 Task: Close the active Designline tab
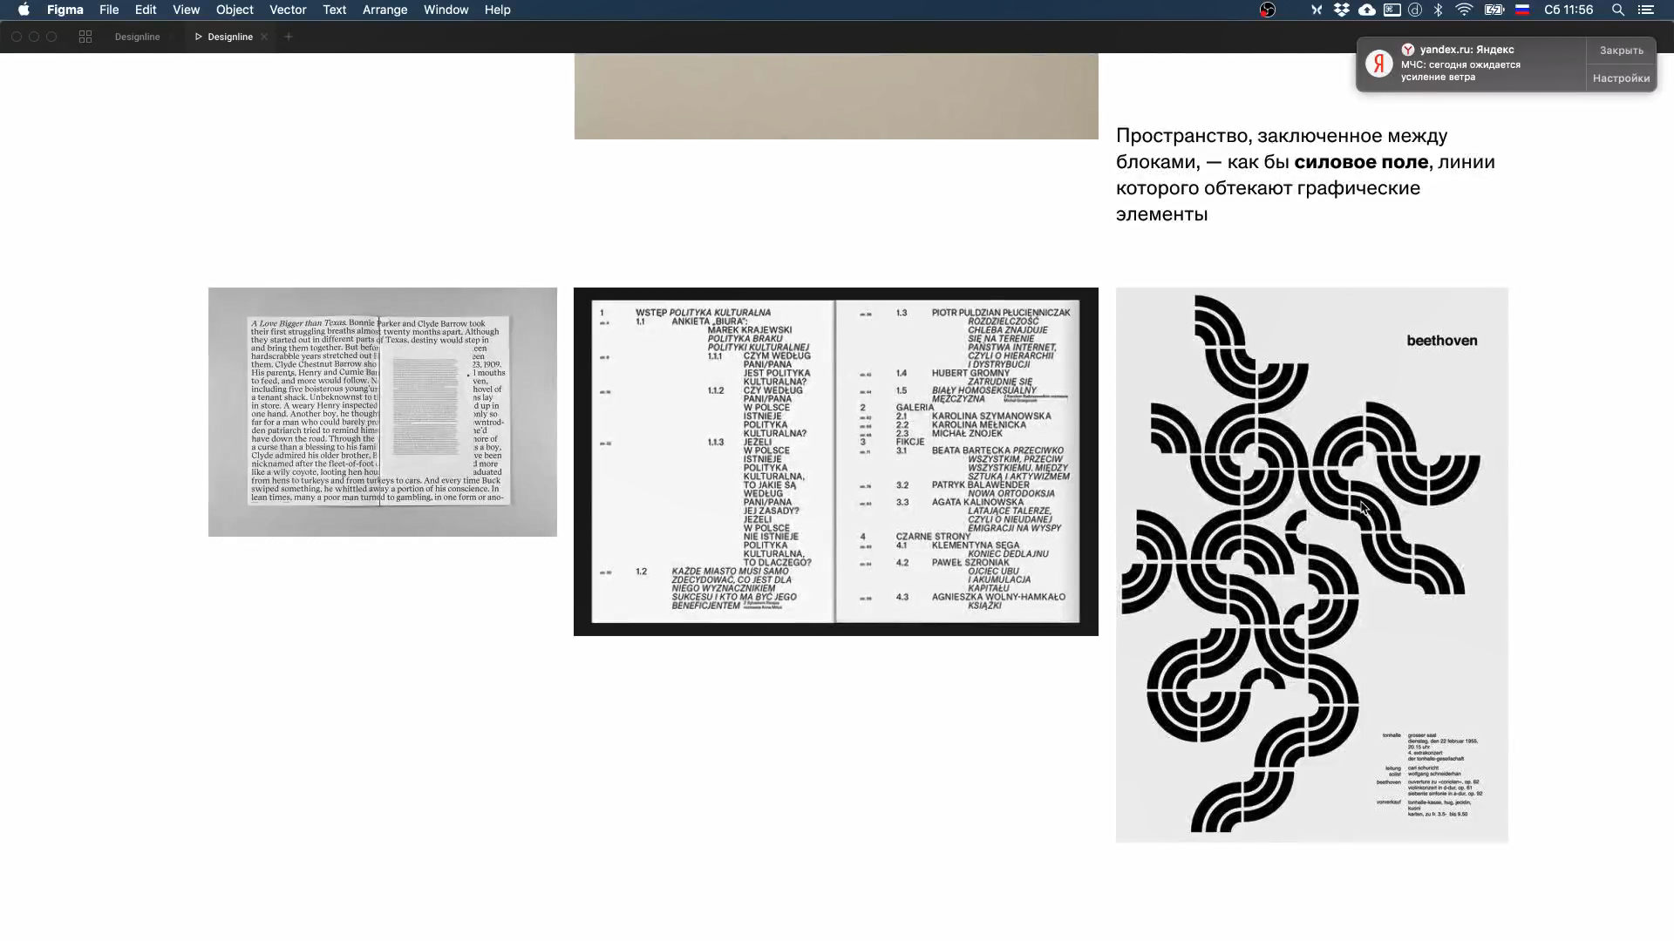coord(264,37)
